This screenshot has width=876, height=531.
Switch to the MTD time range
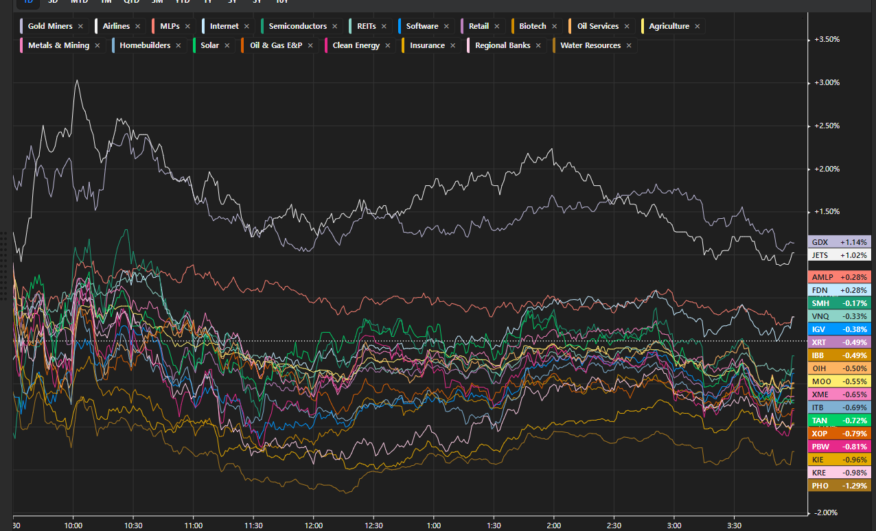pos(79,2)
